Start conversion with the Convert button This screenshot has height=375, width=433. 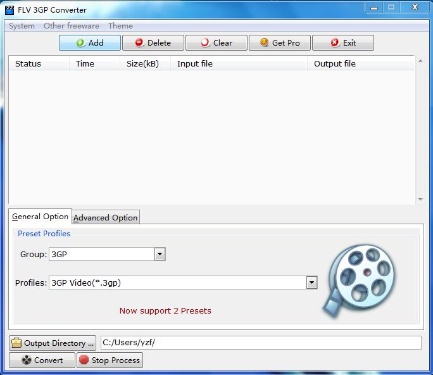tap(42, 360)
